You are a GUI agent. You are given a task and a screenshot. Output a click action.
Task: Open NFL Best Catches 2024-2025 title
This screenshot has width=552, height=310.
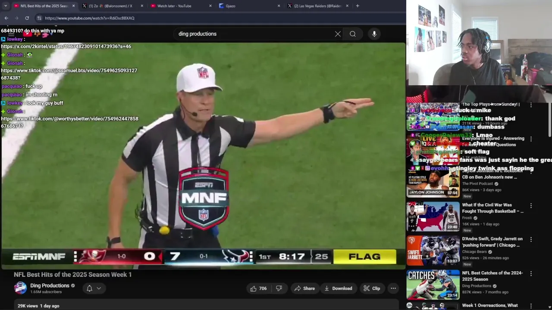[492, 276]
